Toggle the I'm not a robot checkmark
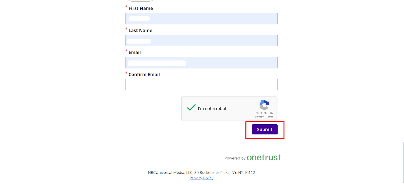404x184 pixels. point(191,108)
